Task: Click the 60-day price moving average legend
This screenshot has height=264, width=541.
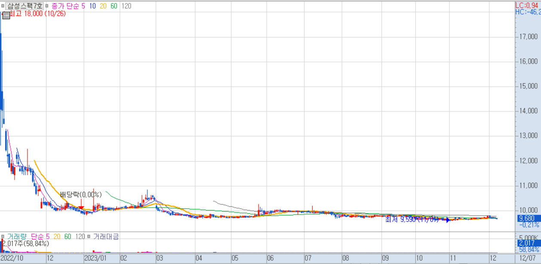Action: (114, 6)
